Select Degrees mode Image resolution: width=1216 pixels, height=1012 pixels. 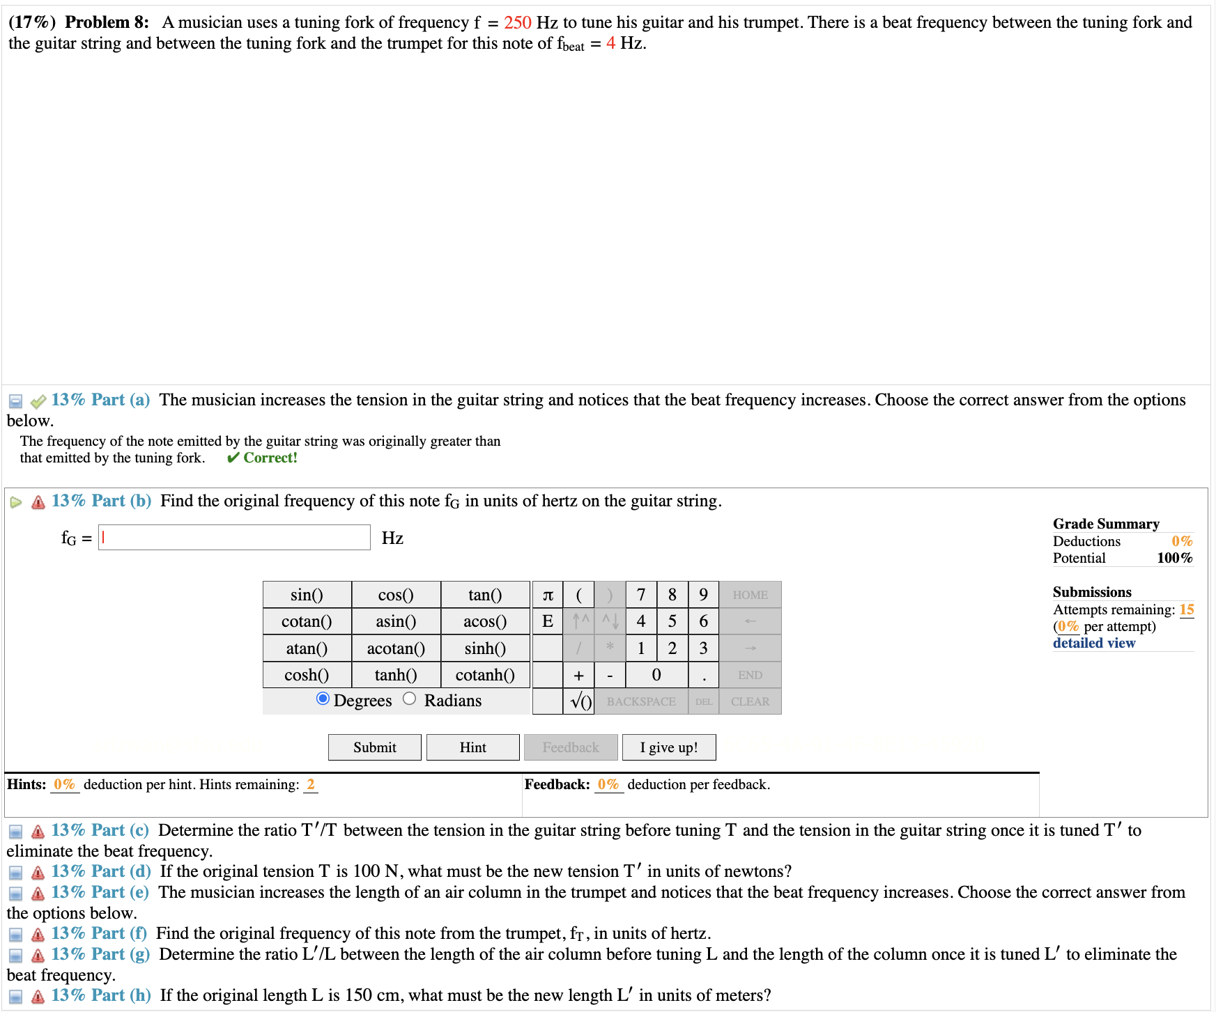[323, 699]
